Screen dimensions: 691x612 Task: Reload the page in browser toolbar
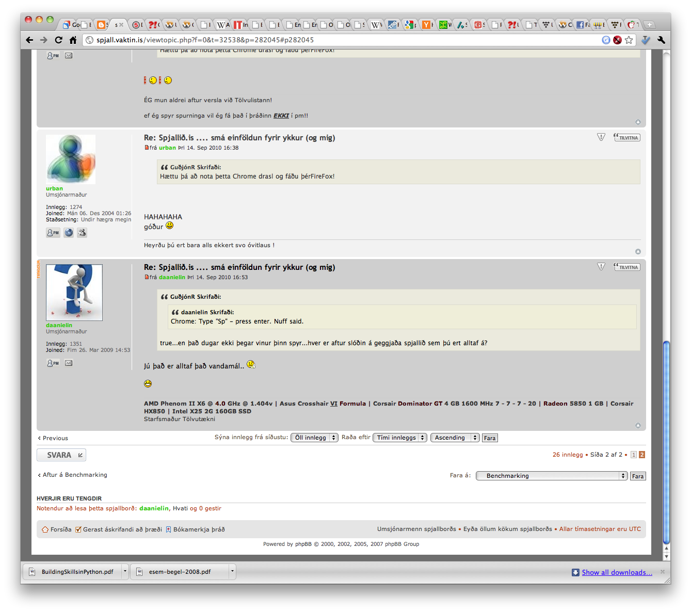click(58, 40)
